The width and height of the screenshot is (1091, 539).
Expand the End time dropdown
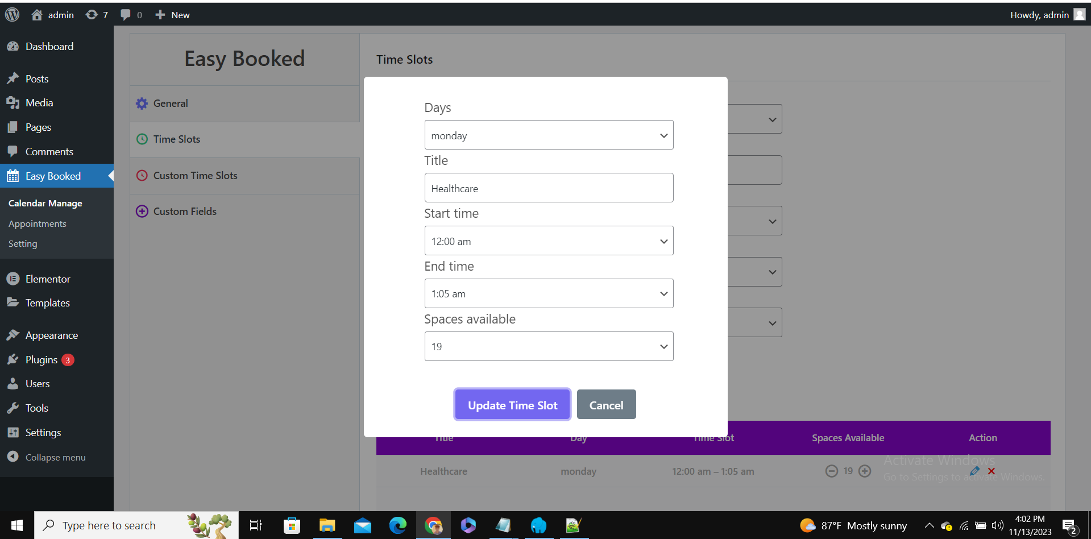pos(549,293)
